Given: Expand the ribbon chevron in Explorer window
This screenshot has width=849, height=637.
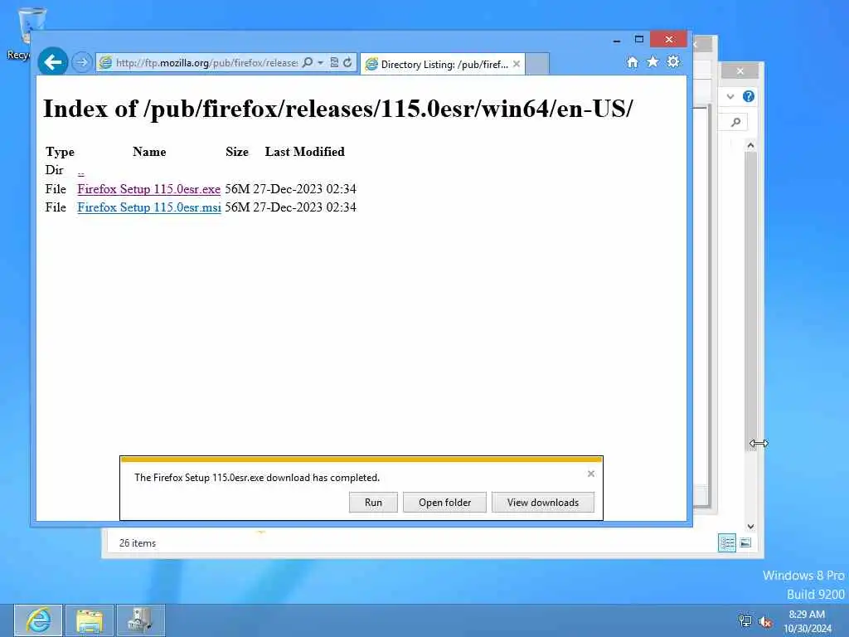Looking at the screenshot, I should point(730,96).
